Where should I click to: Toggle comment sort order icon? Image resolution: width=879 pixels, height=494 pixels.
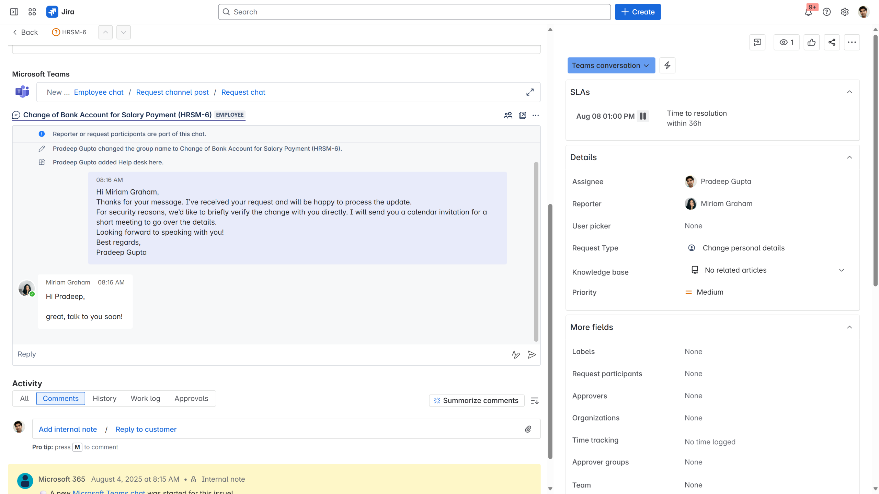535,400
